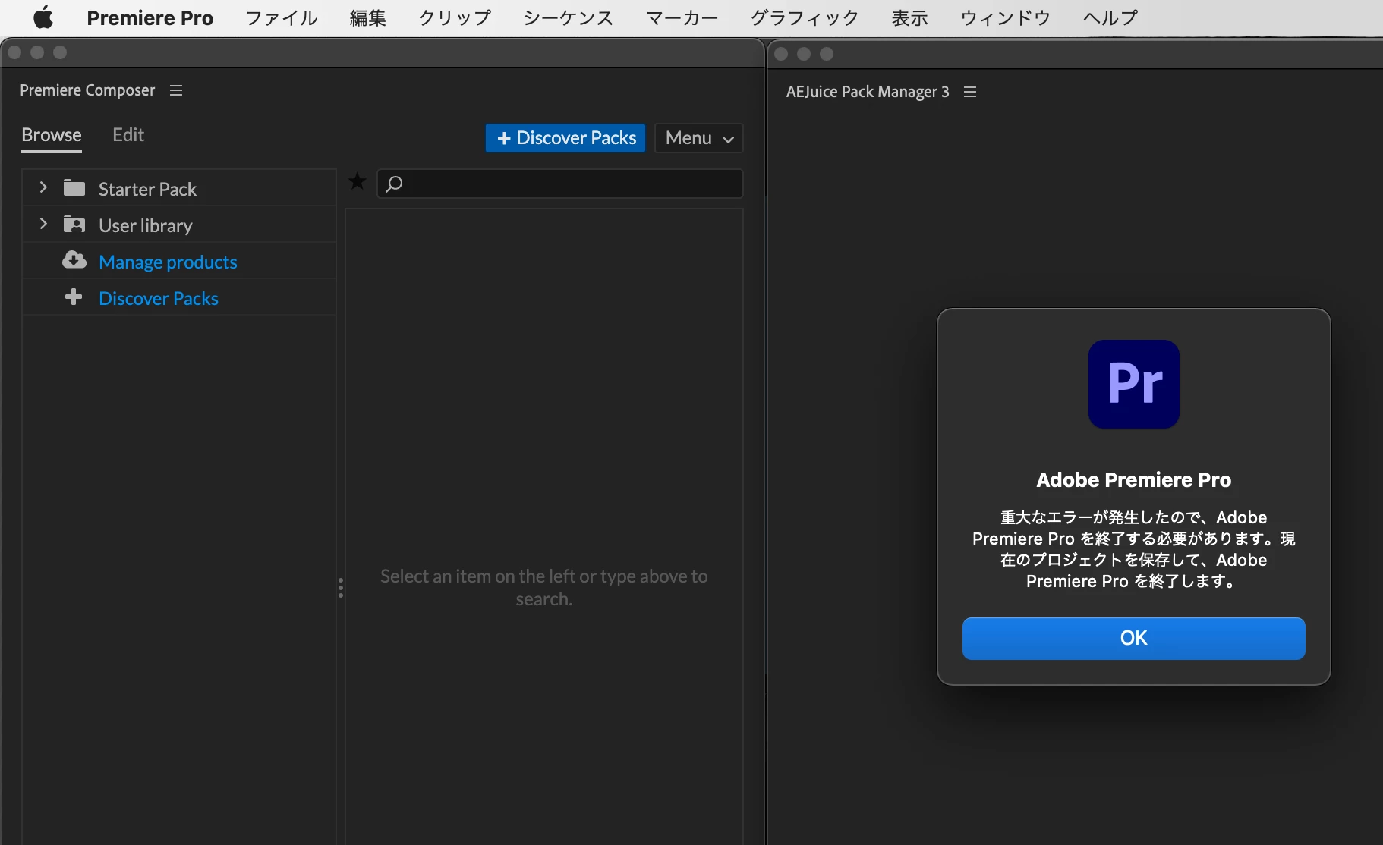Viewport: 1383px width, 845px height.
Task: Toggle the favorites star filter
Action: pyautogui.click(x=357, y=181)
